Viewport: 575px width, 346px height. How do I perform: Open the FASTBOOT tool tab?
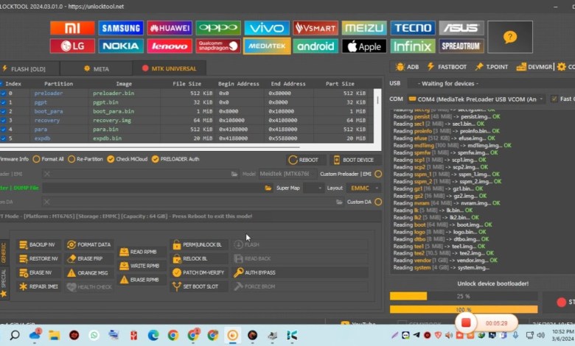click(447, 67)
